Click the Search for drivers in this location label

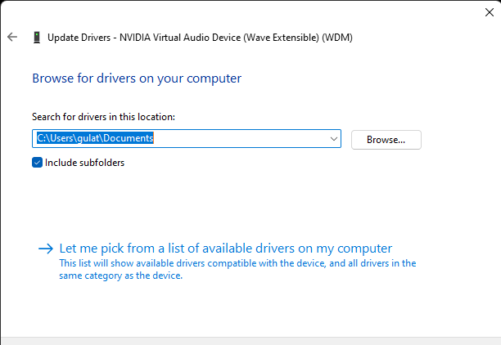coord(103,117)
